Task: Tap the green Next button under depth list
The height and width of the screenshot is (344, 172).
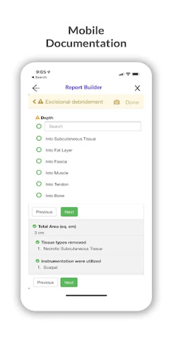Action: (x=69, y=212)
